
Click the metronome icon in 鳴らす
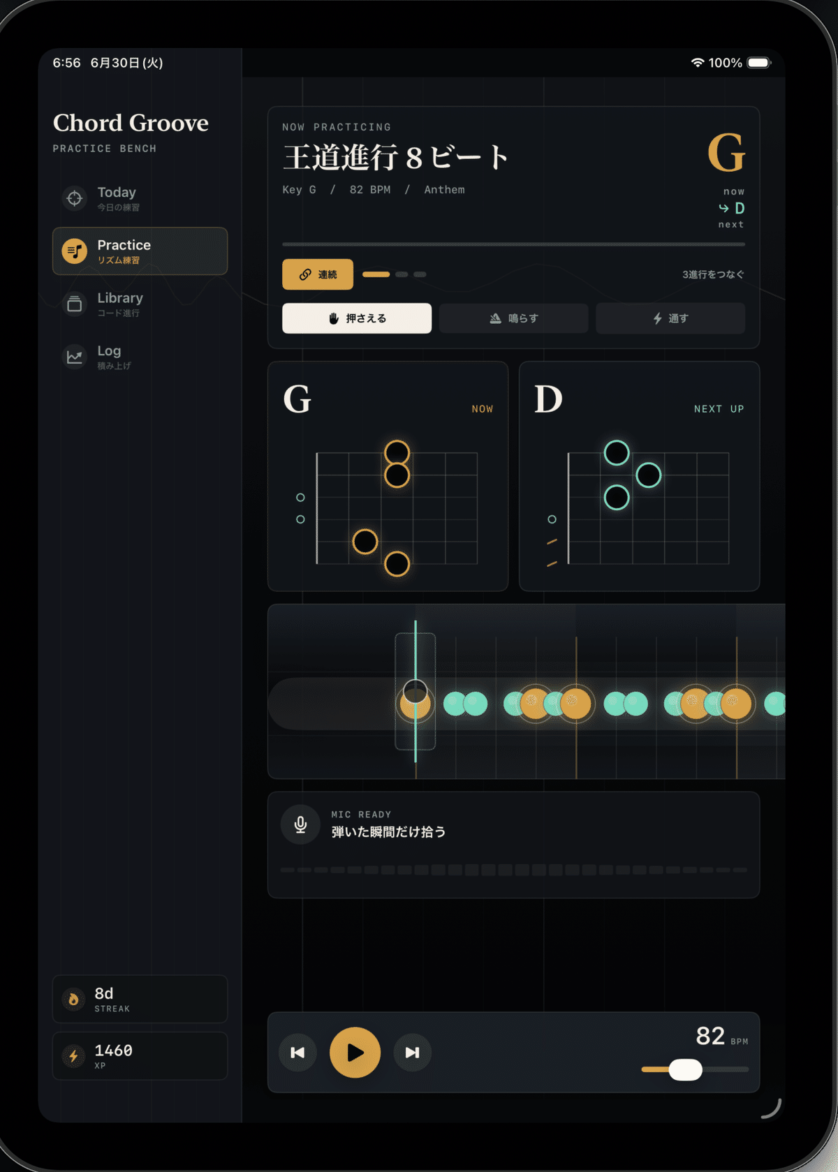495,318
